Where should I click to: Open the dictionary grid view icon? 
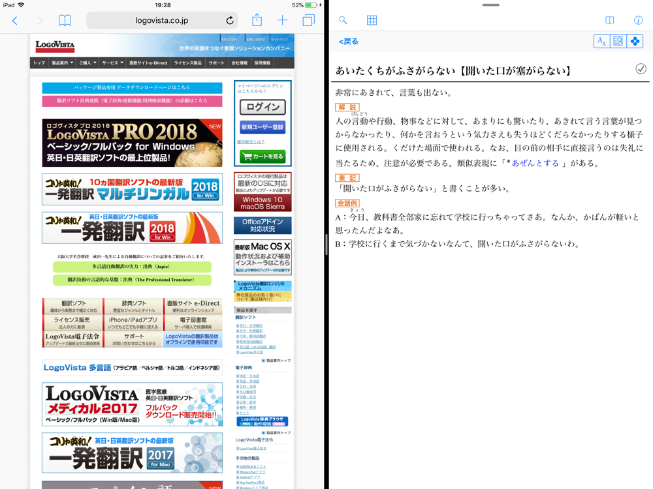[372, 20]
